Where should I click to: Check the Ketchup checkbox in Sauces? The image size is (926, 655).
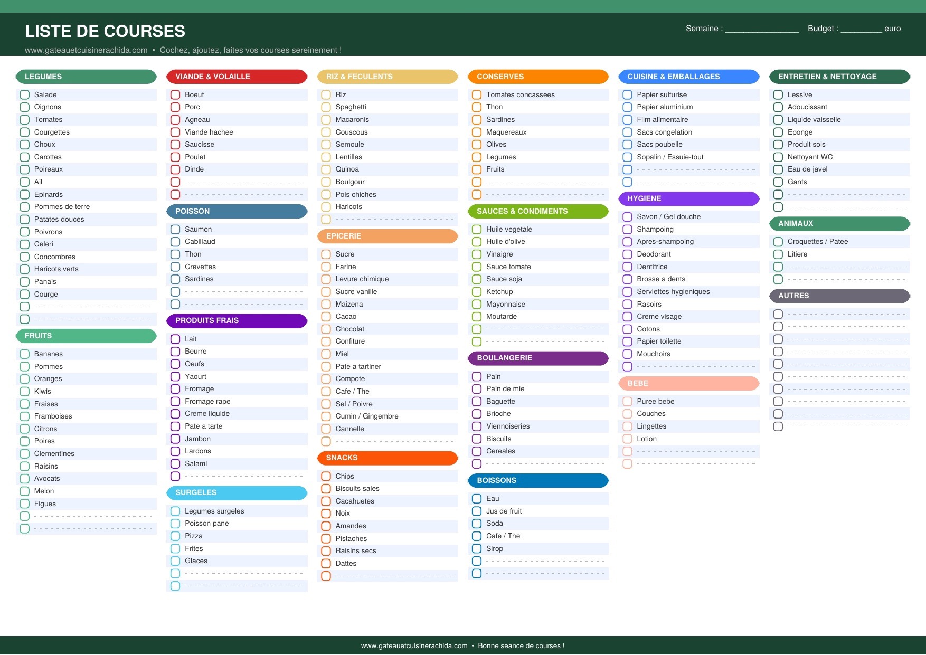click(x=477, y=292)
